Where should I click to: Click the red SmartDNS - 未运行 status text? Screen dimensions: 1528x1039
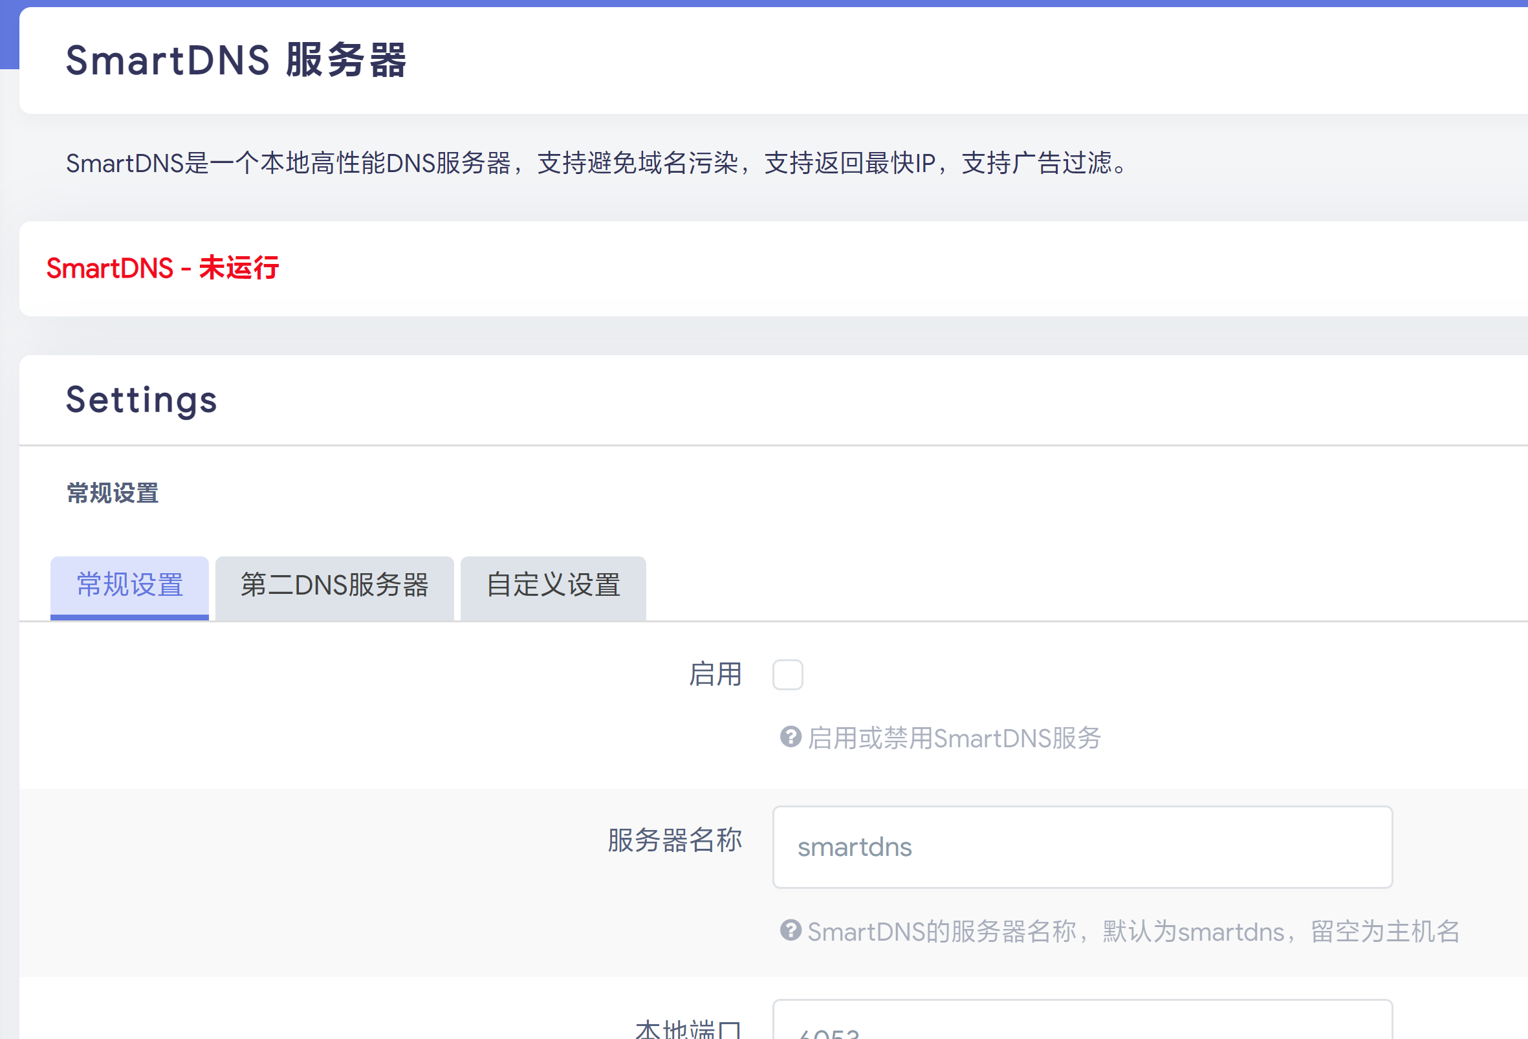(162, 267)
